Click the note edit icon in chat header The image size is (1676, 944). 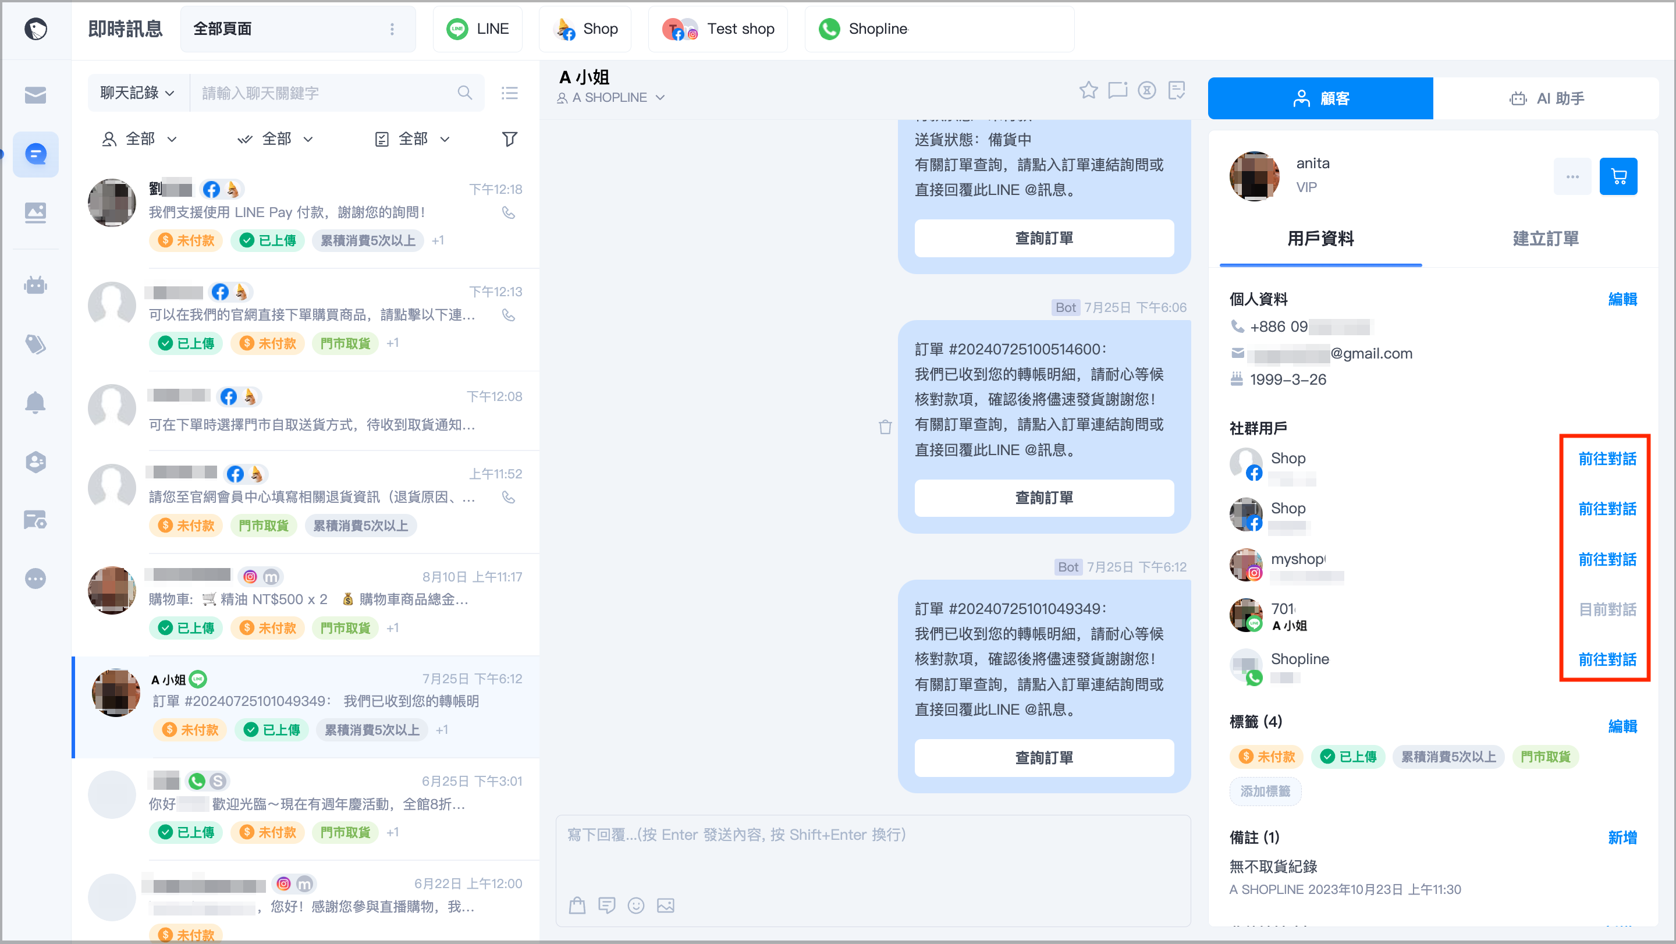(x=1176, y=90)
